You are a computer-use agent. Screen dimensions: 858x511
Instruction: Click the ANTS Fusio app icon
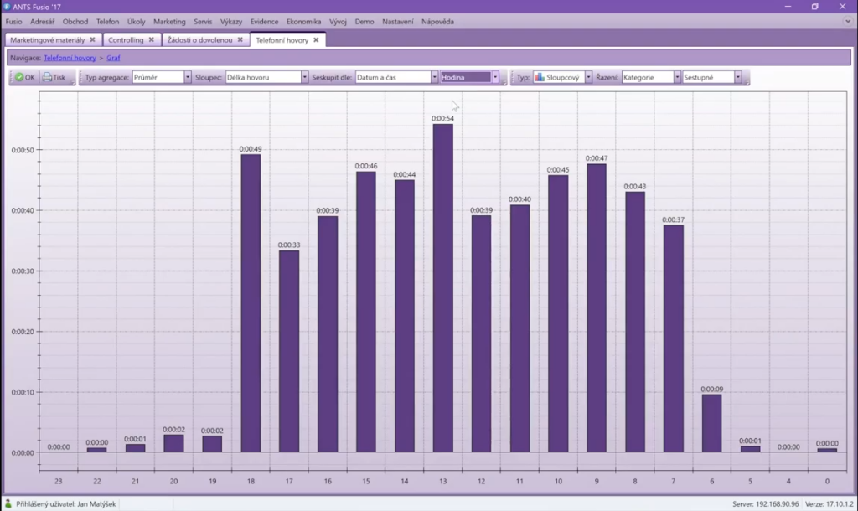click(7, 7)
